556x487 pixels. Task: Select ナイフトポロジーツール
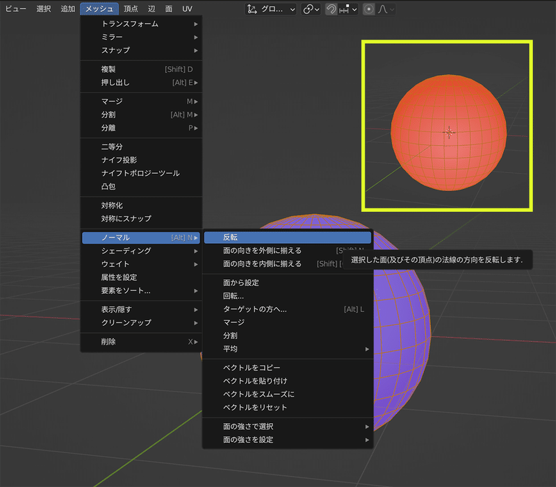pos(141,173)
